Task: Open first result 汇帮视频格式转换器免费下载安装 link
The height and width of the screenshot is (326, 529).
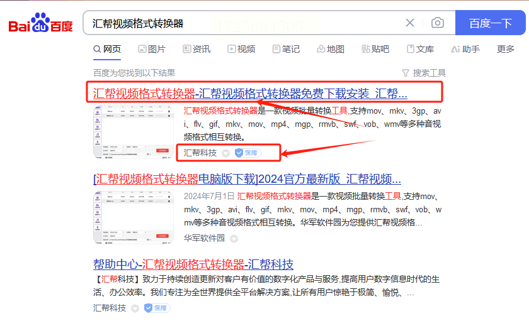Action: (x=250, y=93)
